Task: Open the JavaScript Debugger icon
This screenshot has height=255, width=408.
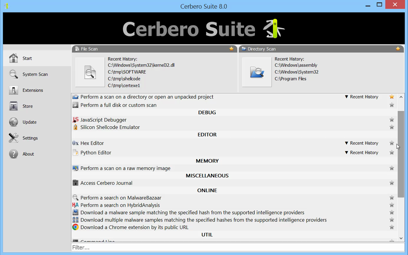Action: tap(76, 120)
